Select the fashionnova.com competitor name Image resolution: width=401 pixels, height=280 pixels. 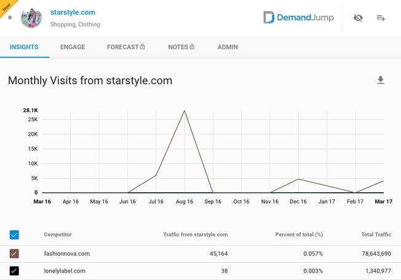(67, 254)
